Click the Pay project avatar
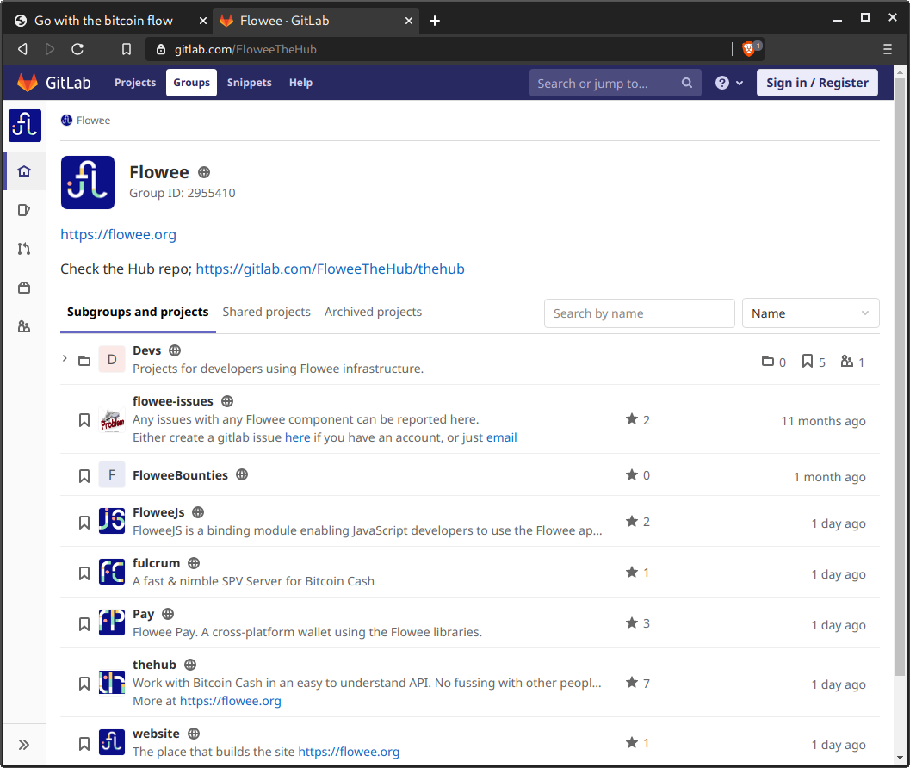 click(x=112, y=622)
